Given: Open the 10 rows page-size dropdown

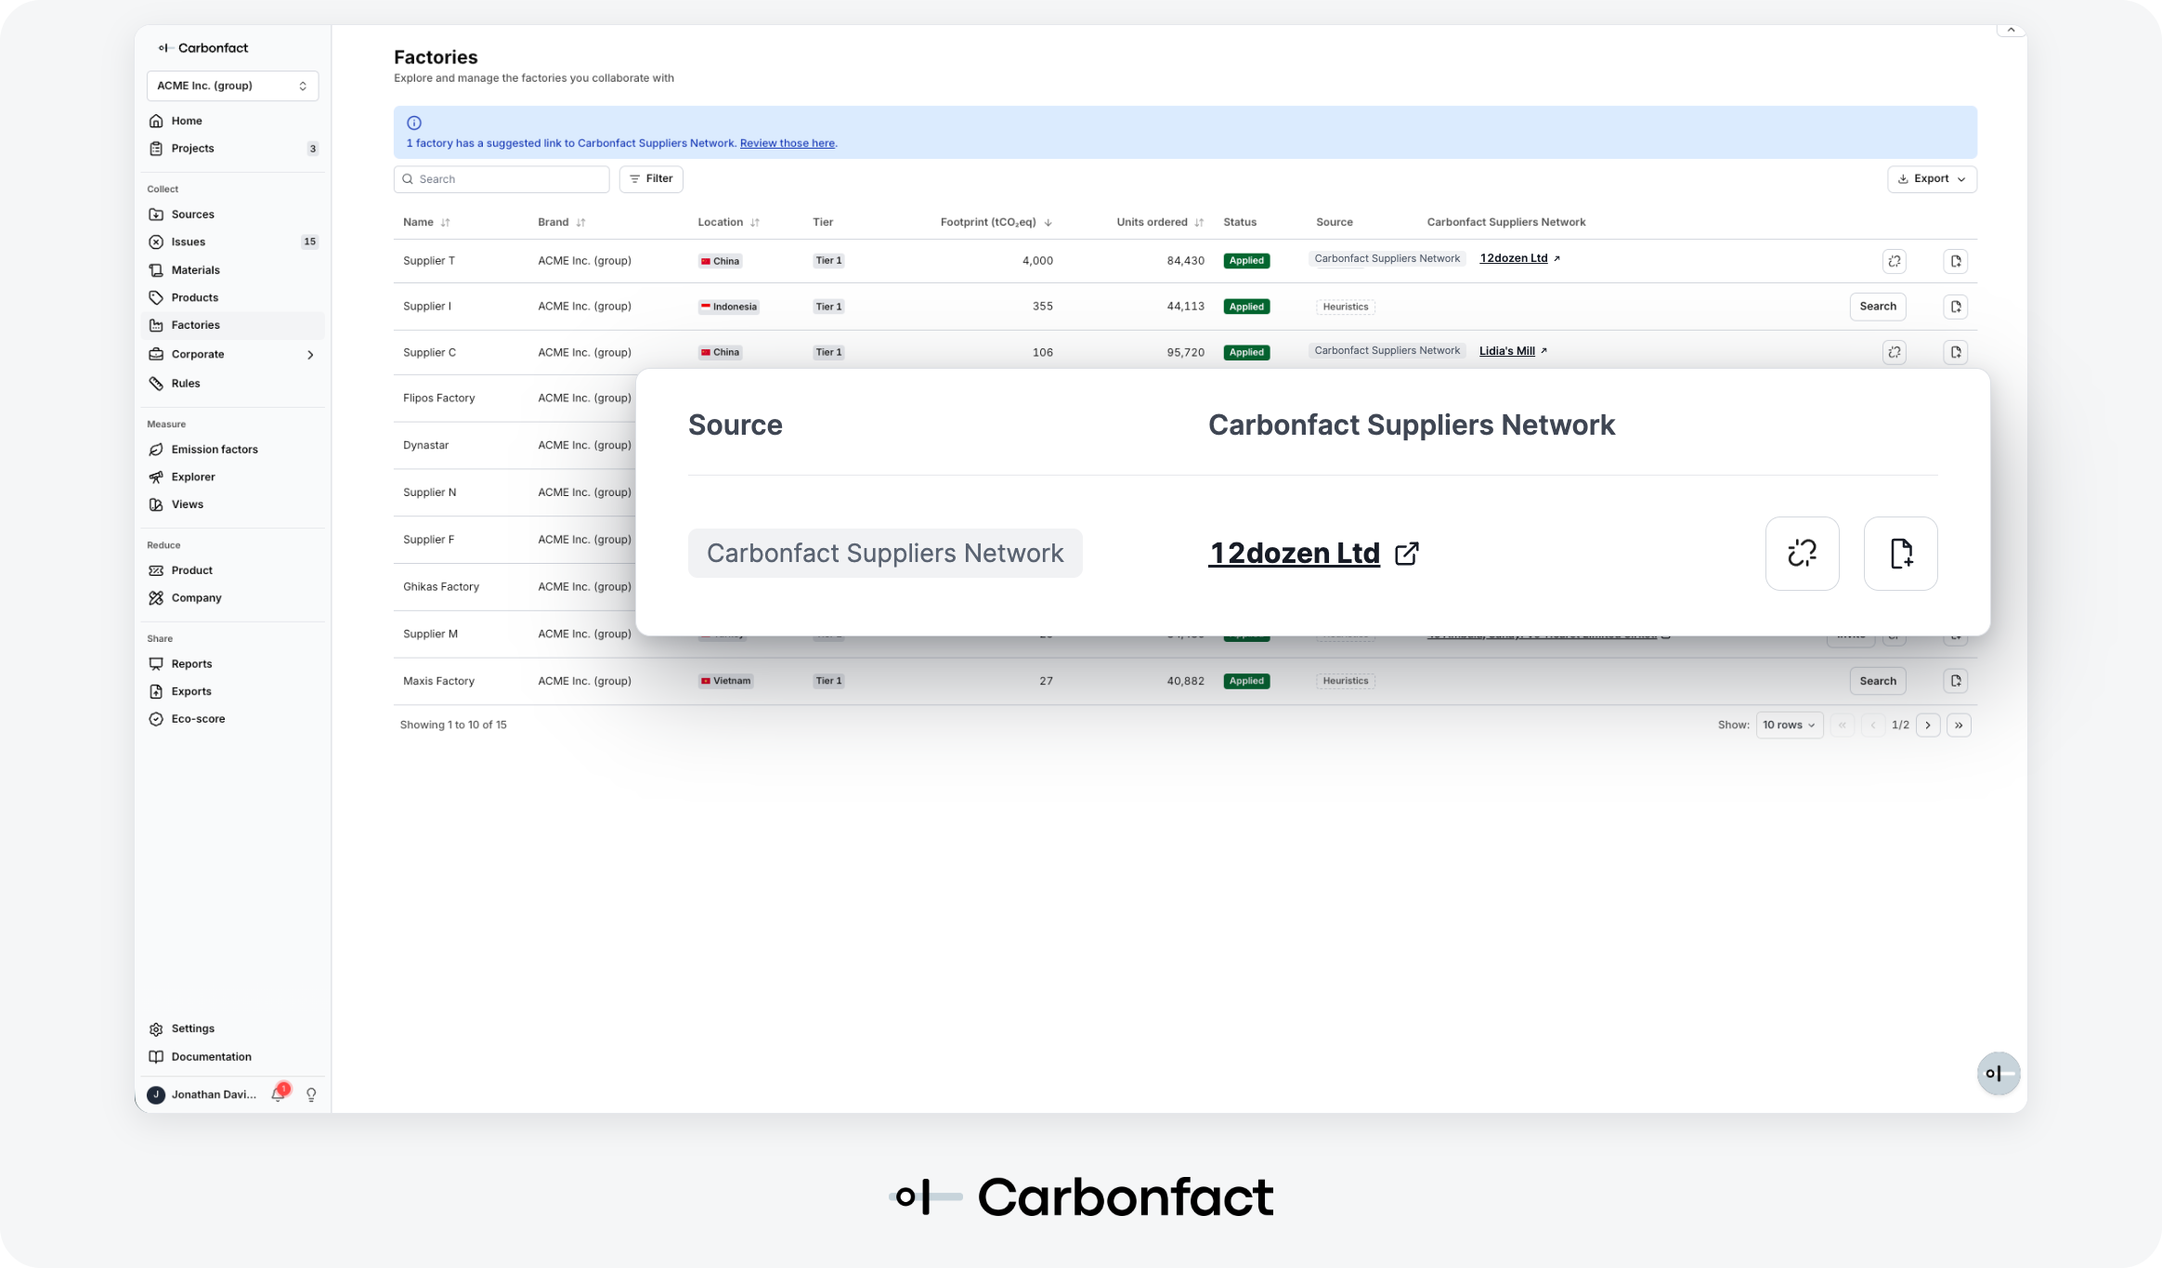Looking at the screenshot, I should pos(1790,726).
